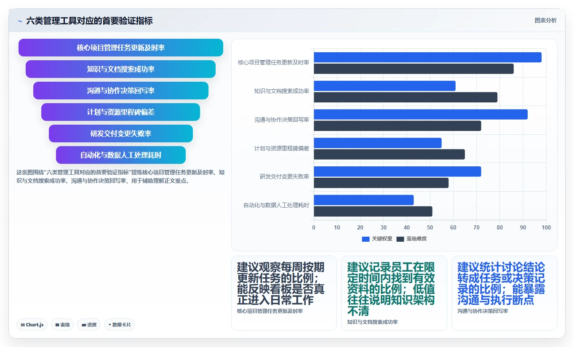Open the Chart.js tag

coord(32,325)
